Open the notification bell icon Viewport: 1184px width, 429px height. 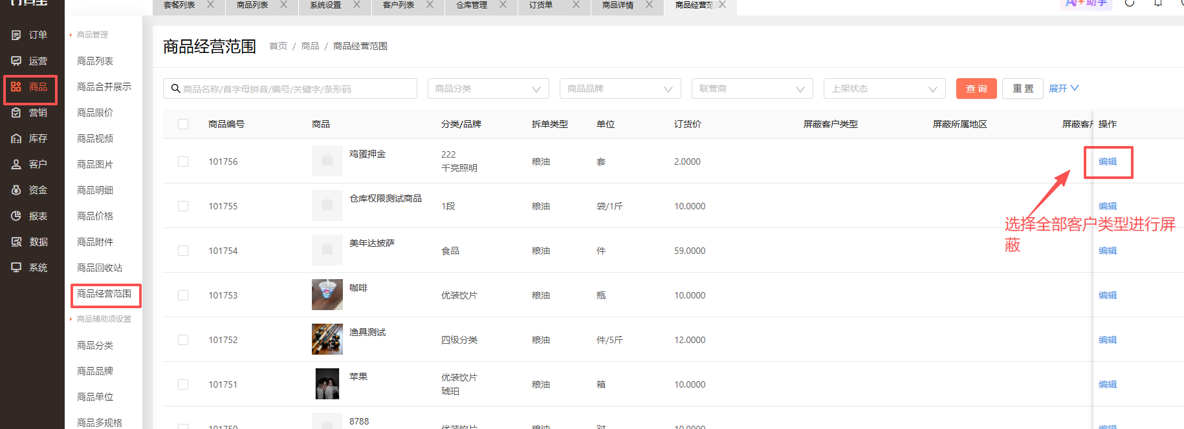[x=1158, y=3]
